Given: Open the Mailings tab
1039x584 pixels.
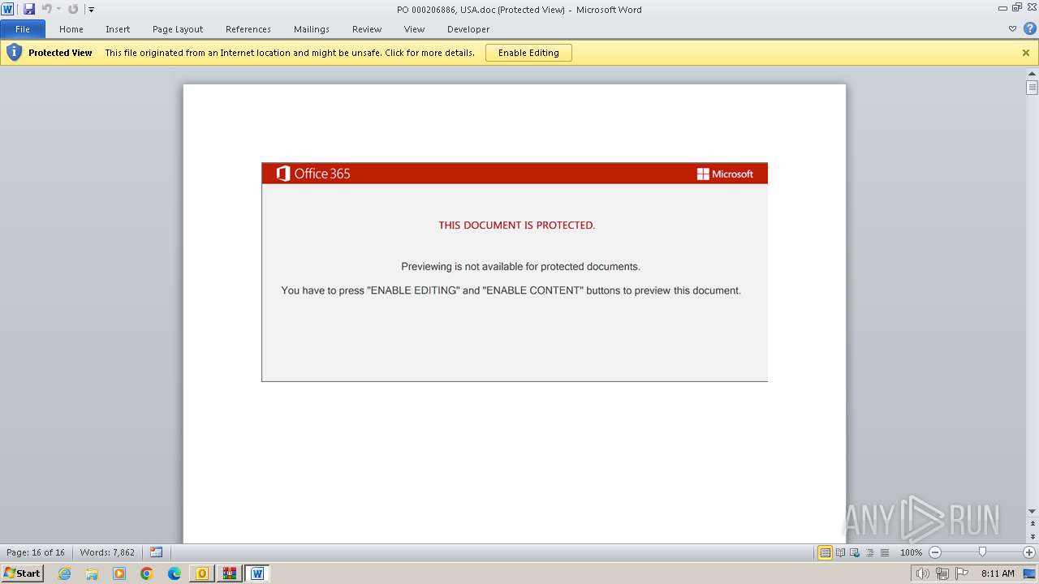Looking at the screenshot, I should click(x=312, y=29).
